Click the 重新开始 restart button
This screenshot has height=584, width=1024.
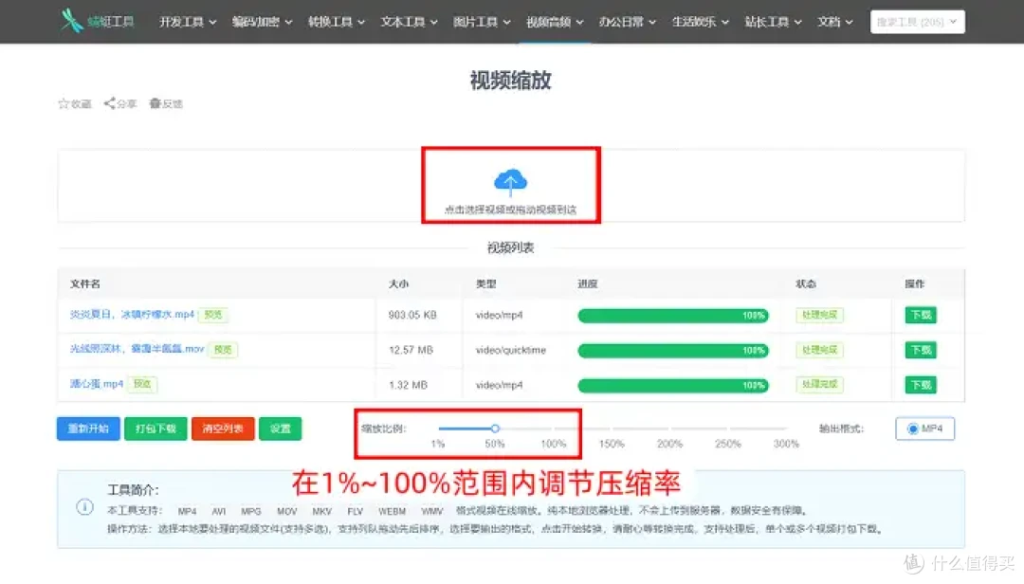point(87,429)
